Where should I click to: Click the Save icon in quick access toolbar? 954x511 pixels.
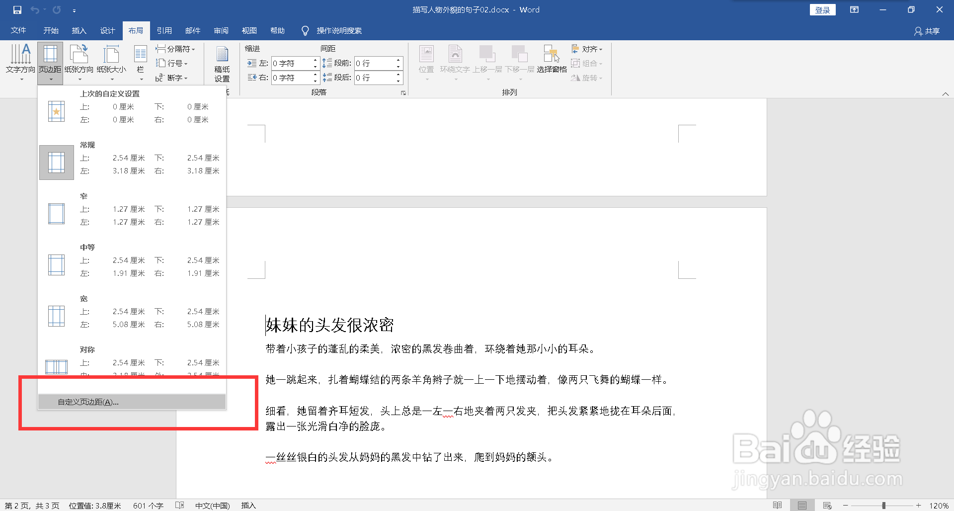point(18,9)
